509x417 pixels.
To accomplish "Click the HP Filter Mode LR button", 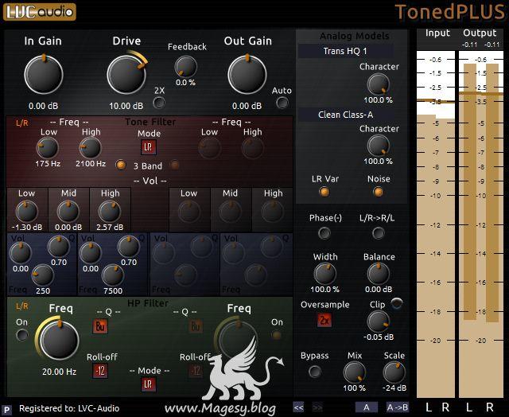I will [149, 384].
